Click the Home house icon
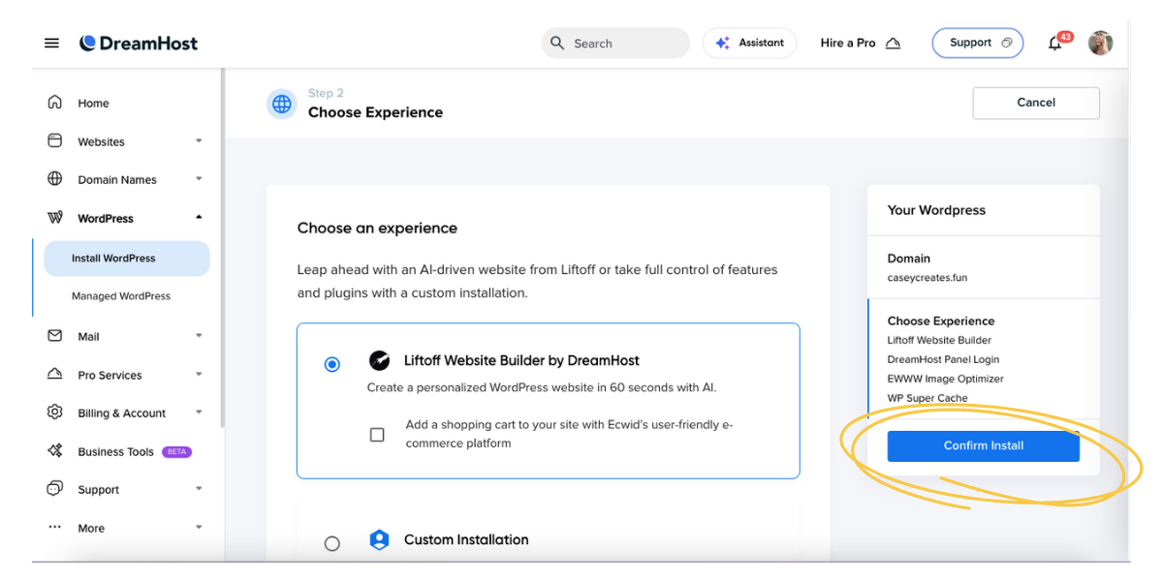This screenshot has height=581, width=1163. [55, 103]
